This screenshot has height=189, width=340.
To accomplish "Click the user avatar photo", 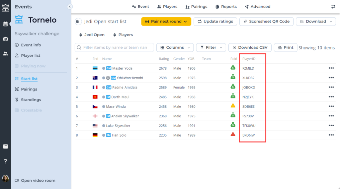I will 5,179.
